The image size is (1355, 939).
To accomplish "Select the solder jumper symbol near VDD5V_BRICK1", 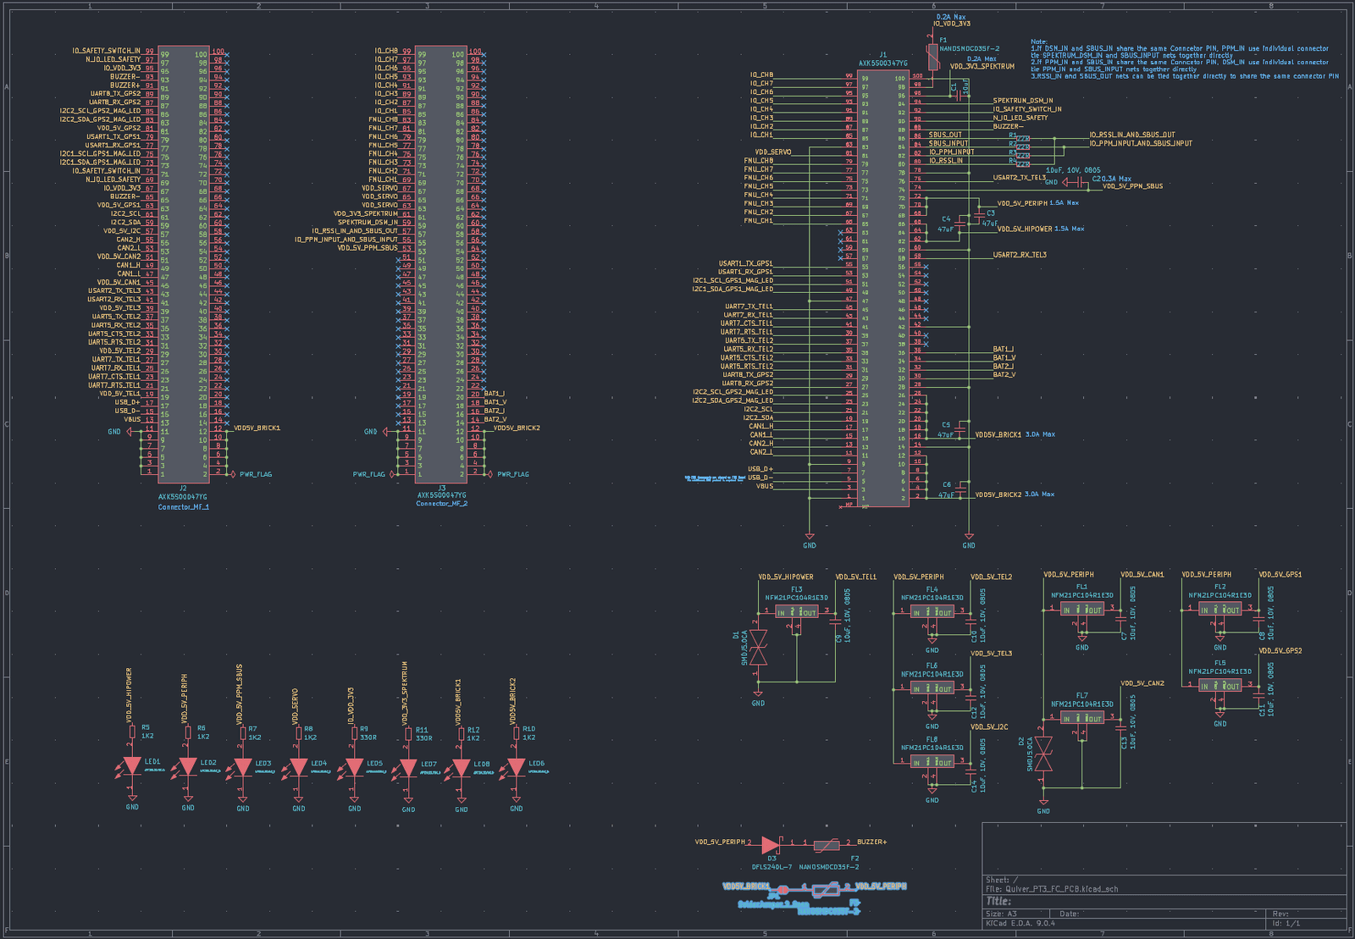I will 783,889.
